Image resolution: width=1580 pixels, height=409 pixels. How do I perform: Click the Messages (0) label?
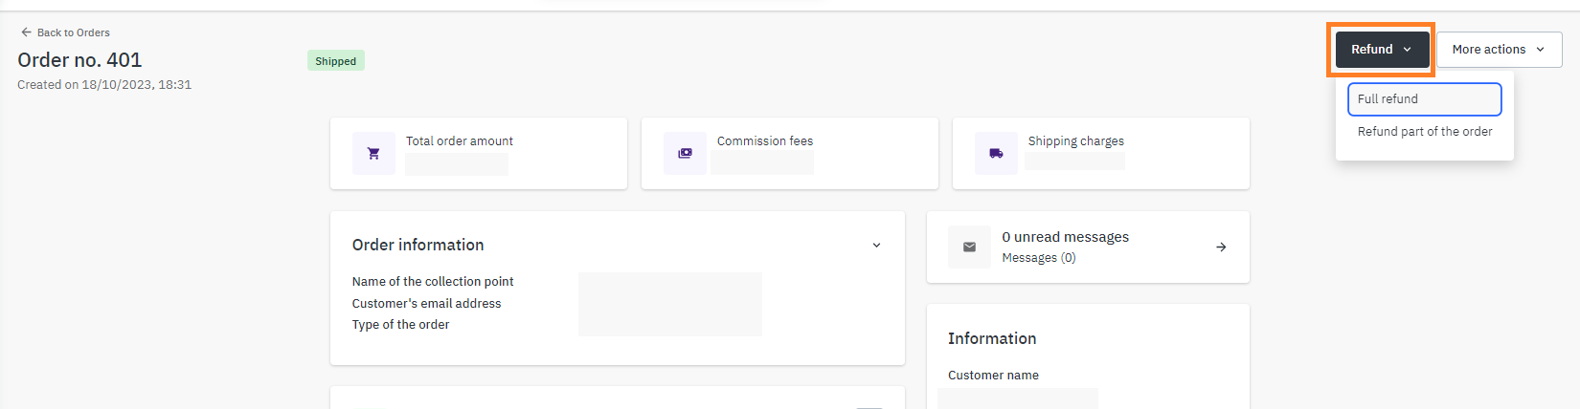point(1038,258)
